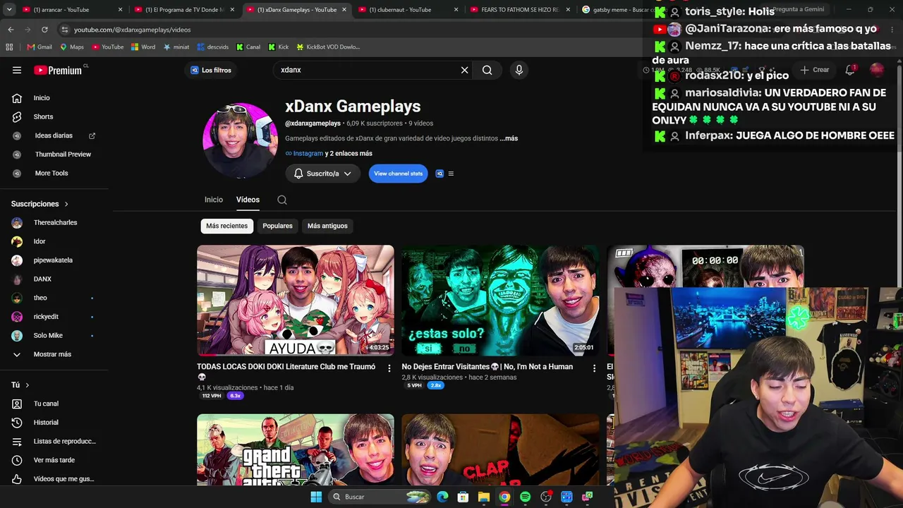Launch Spotify from the taskbar
This screenshot has width=903, height=508.
pyautogui.click(x=525, y=497)
